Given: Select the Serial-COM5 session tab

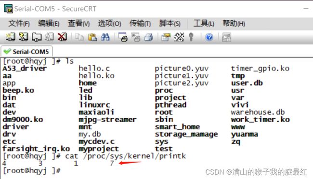Looking at the screenshot, I should [27, 52].
